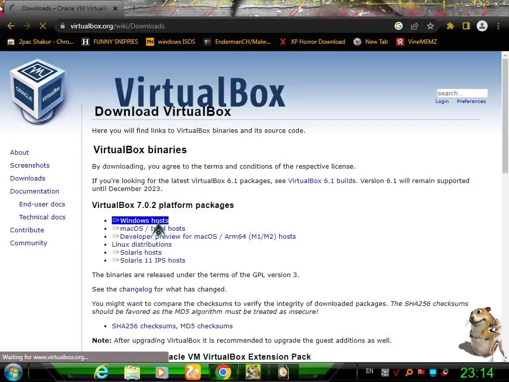
Task: Click the search input field
Action: (462, 93)
